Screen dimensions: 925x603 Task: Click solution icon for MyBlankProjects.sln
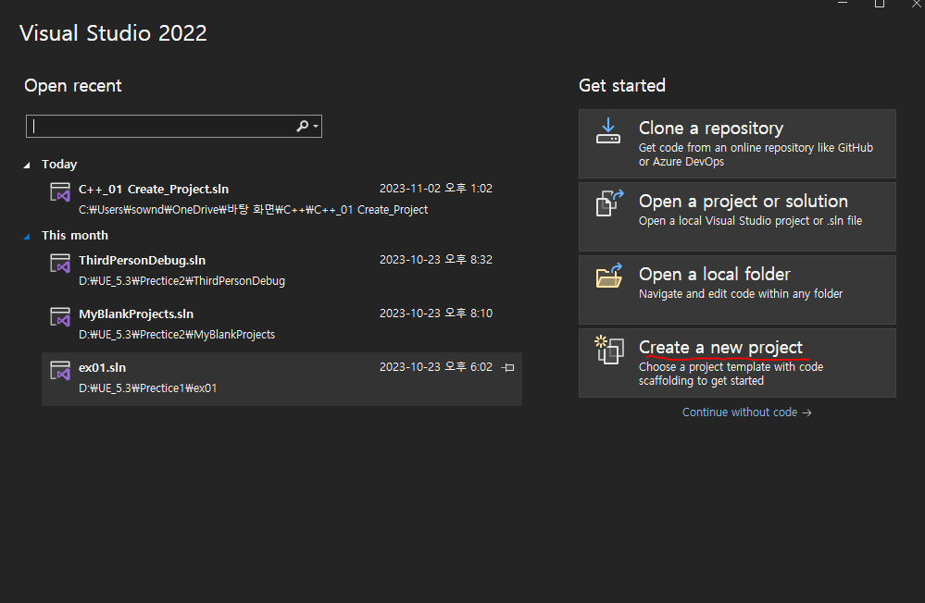pos(60,317)
